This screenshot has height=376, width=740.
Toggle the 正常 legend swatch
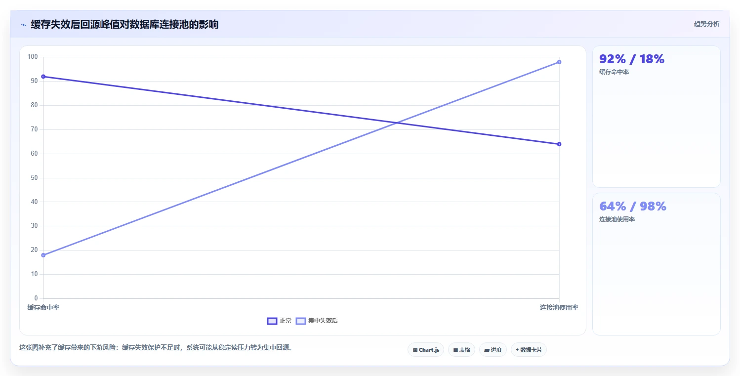(x=272, y=321)
